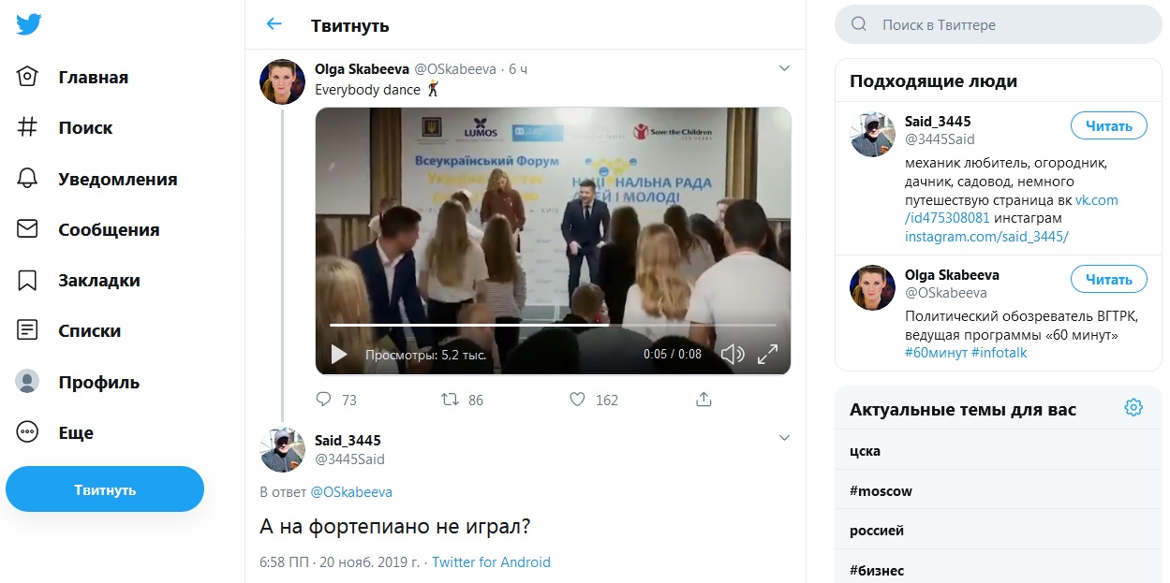Mute the video sound
This screenshot has height=583, width=1170.
click(733, 355)
